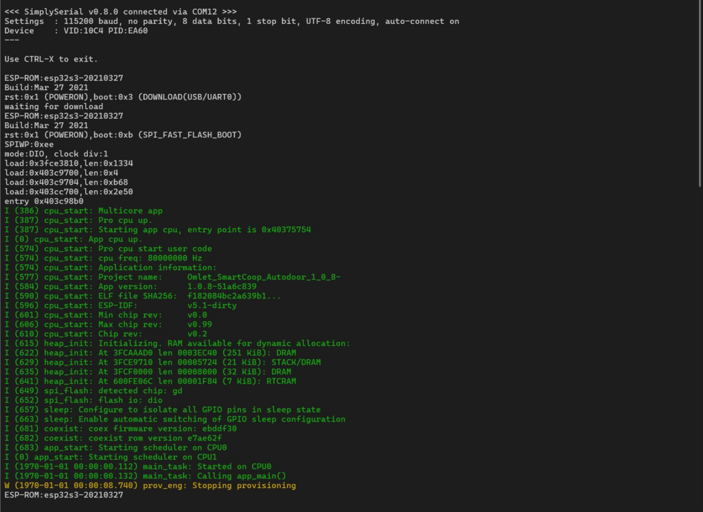Click the 'Use CTRL-X to exit.' line

(51, 59)
